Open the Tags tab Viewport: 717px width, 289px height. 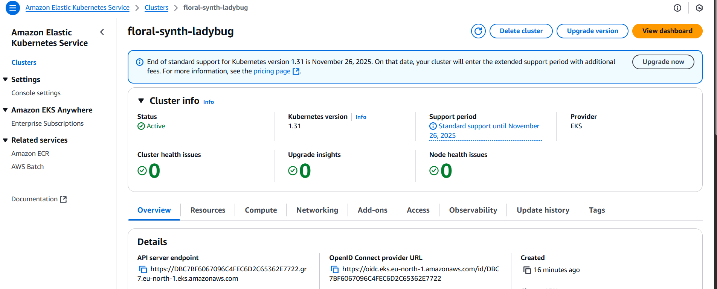click(597, 210)
